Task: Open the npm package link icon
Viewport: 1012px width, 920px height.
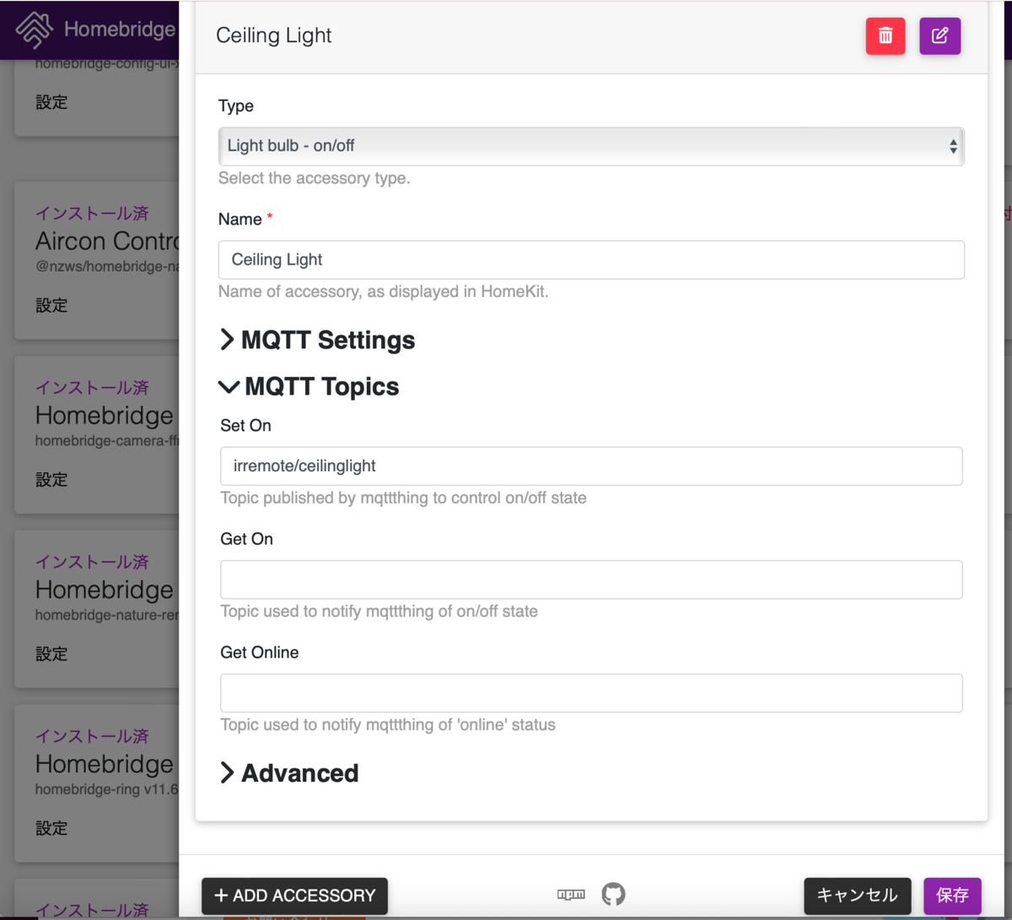Action: [571, 895]
